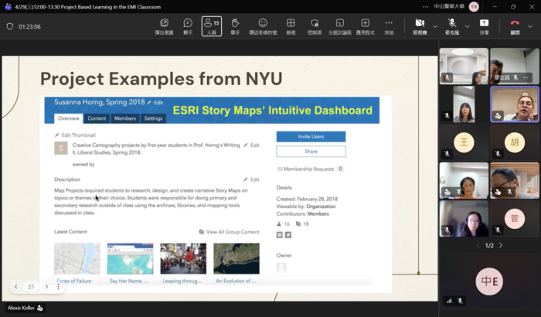Expand the camera options dropdown arrow
Screen dimensions: 541x317
[435, 26]
